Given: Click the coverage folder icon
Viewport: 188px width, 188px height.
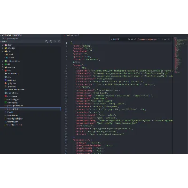Looking at the screenshot, I should pos(6,48).
